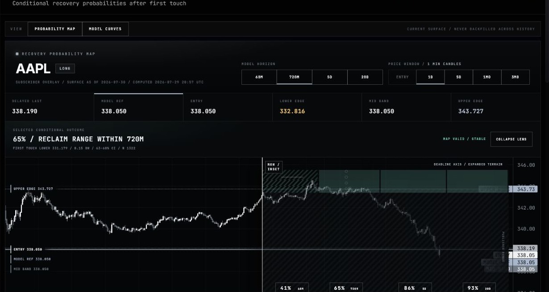
Task: Select the Entry 338.050 stat card
Action: [228, 107]
